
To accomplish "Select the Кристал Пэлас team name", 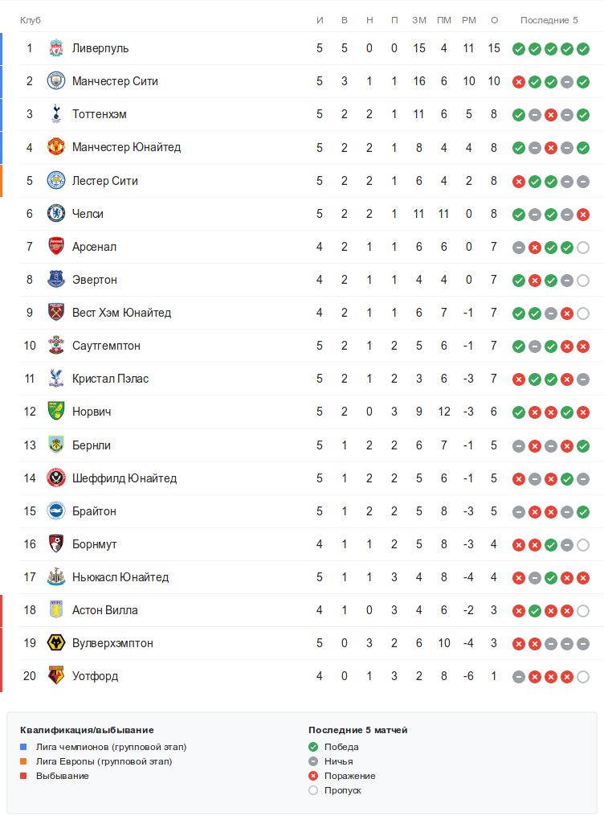I will point(110,379).
